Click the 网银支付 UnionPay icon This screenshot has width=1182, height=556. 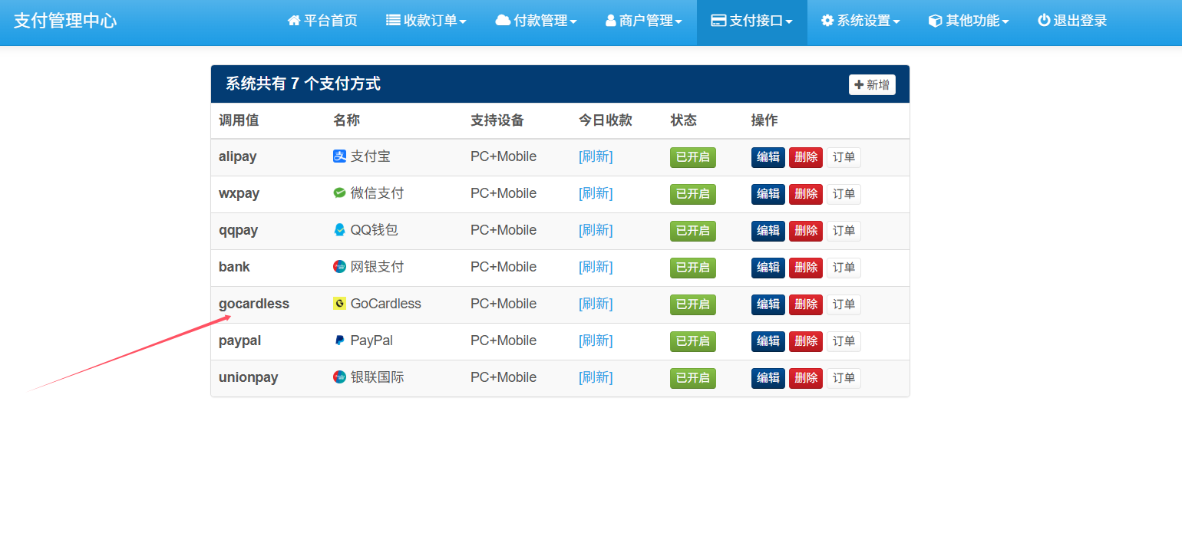click(339, 267)
